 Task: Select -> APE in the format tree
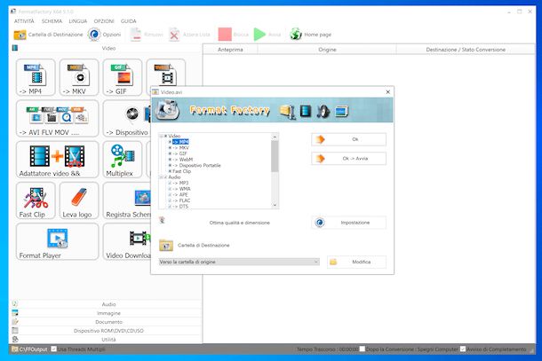[180, 194]
